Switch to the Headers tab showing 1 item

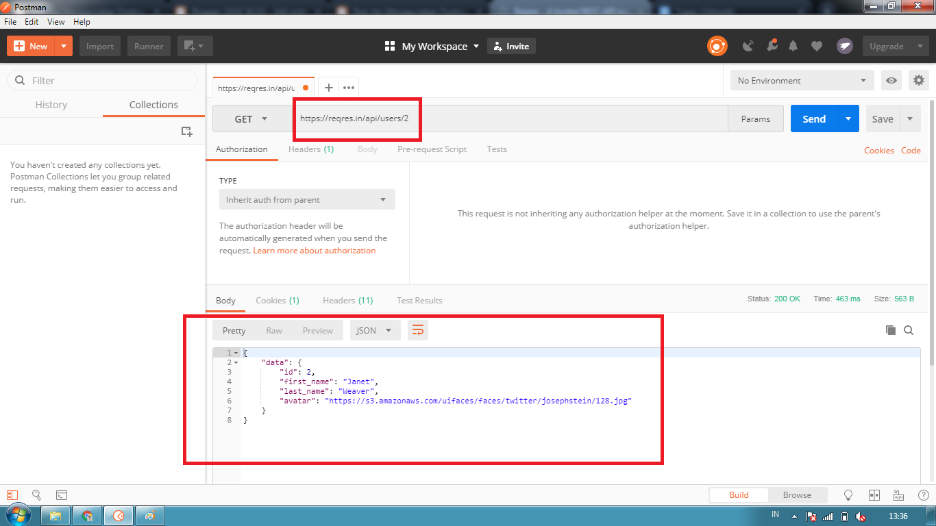(311, 149)
